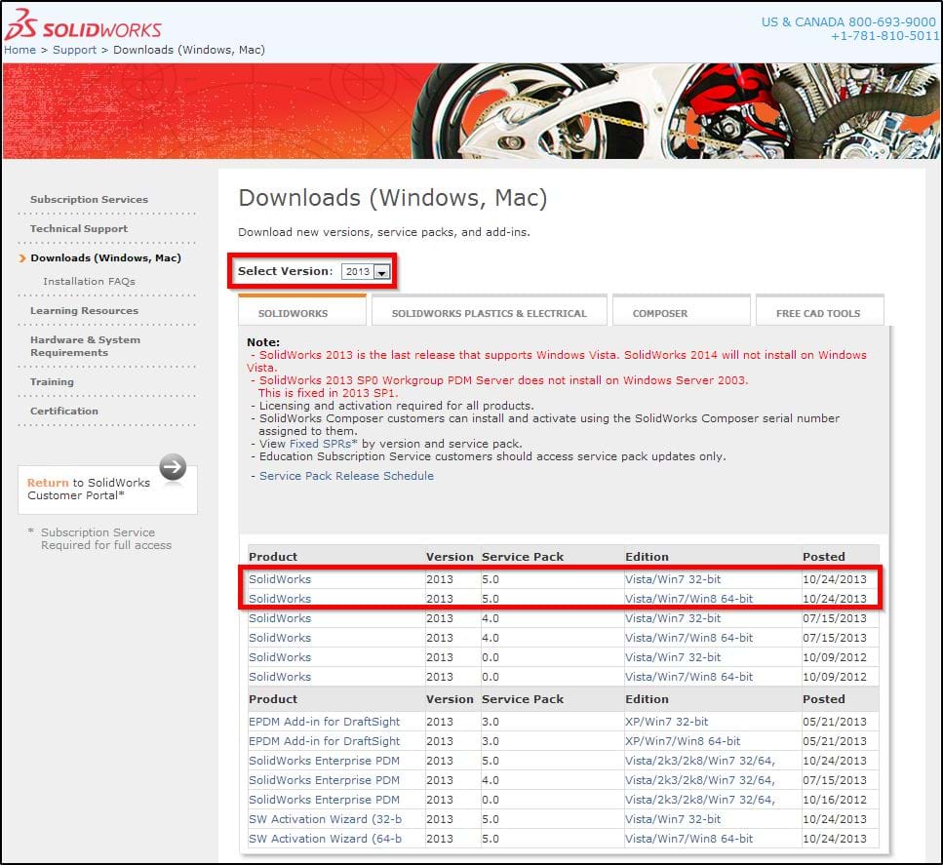The width and height of the screenshot is (943, 865).
Task: Select the COMPOSER tab
Action: tap(659, 313)
